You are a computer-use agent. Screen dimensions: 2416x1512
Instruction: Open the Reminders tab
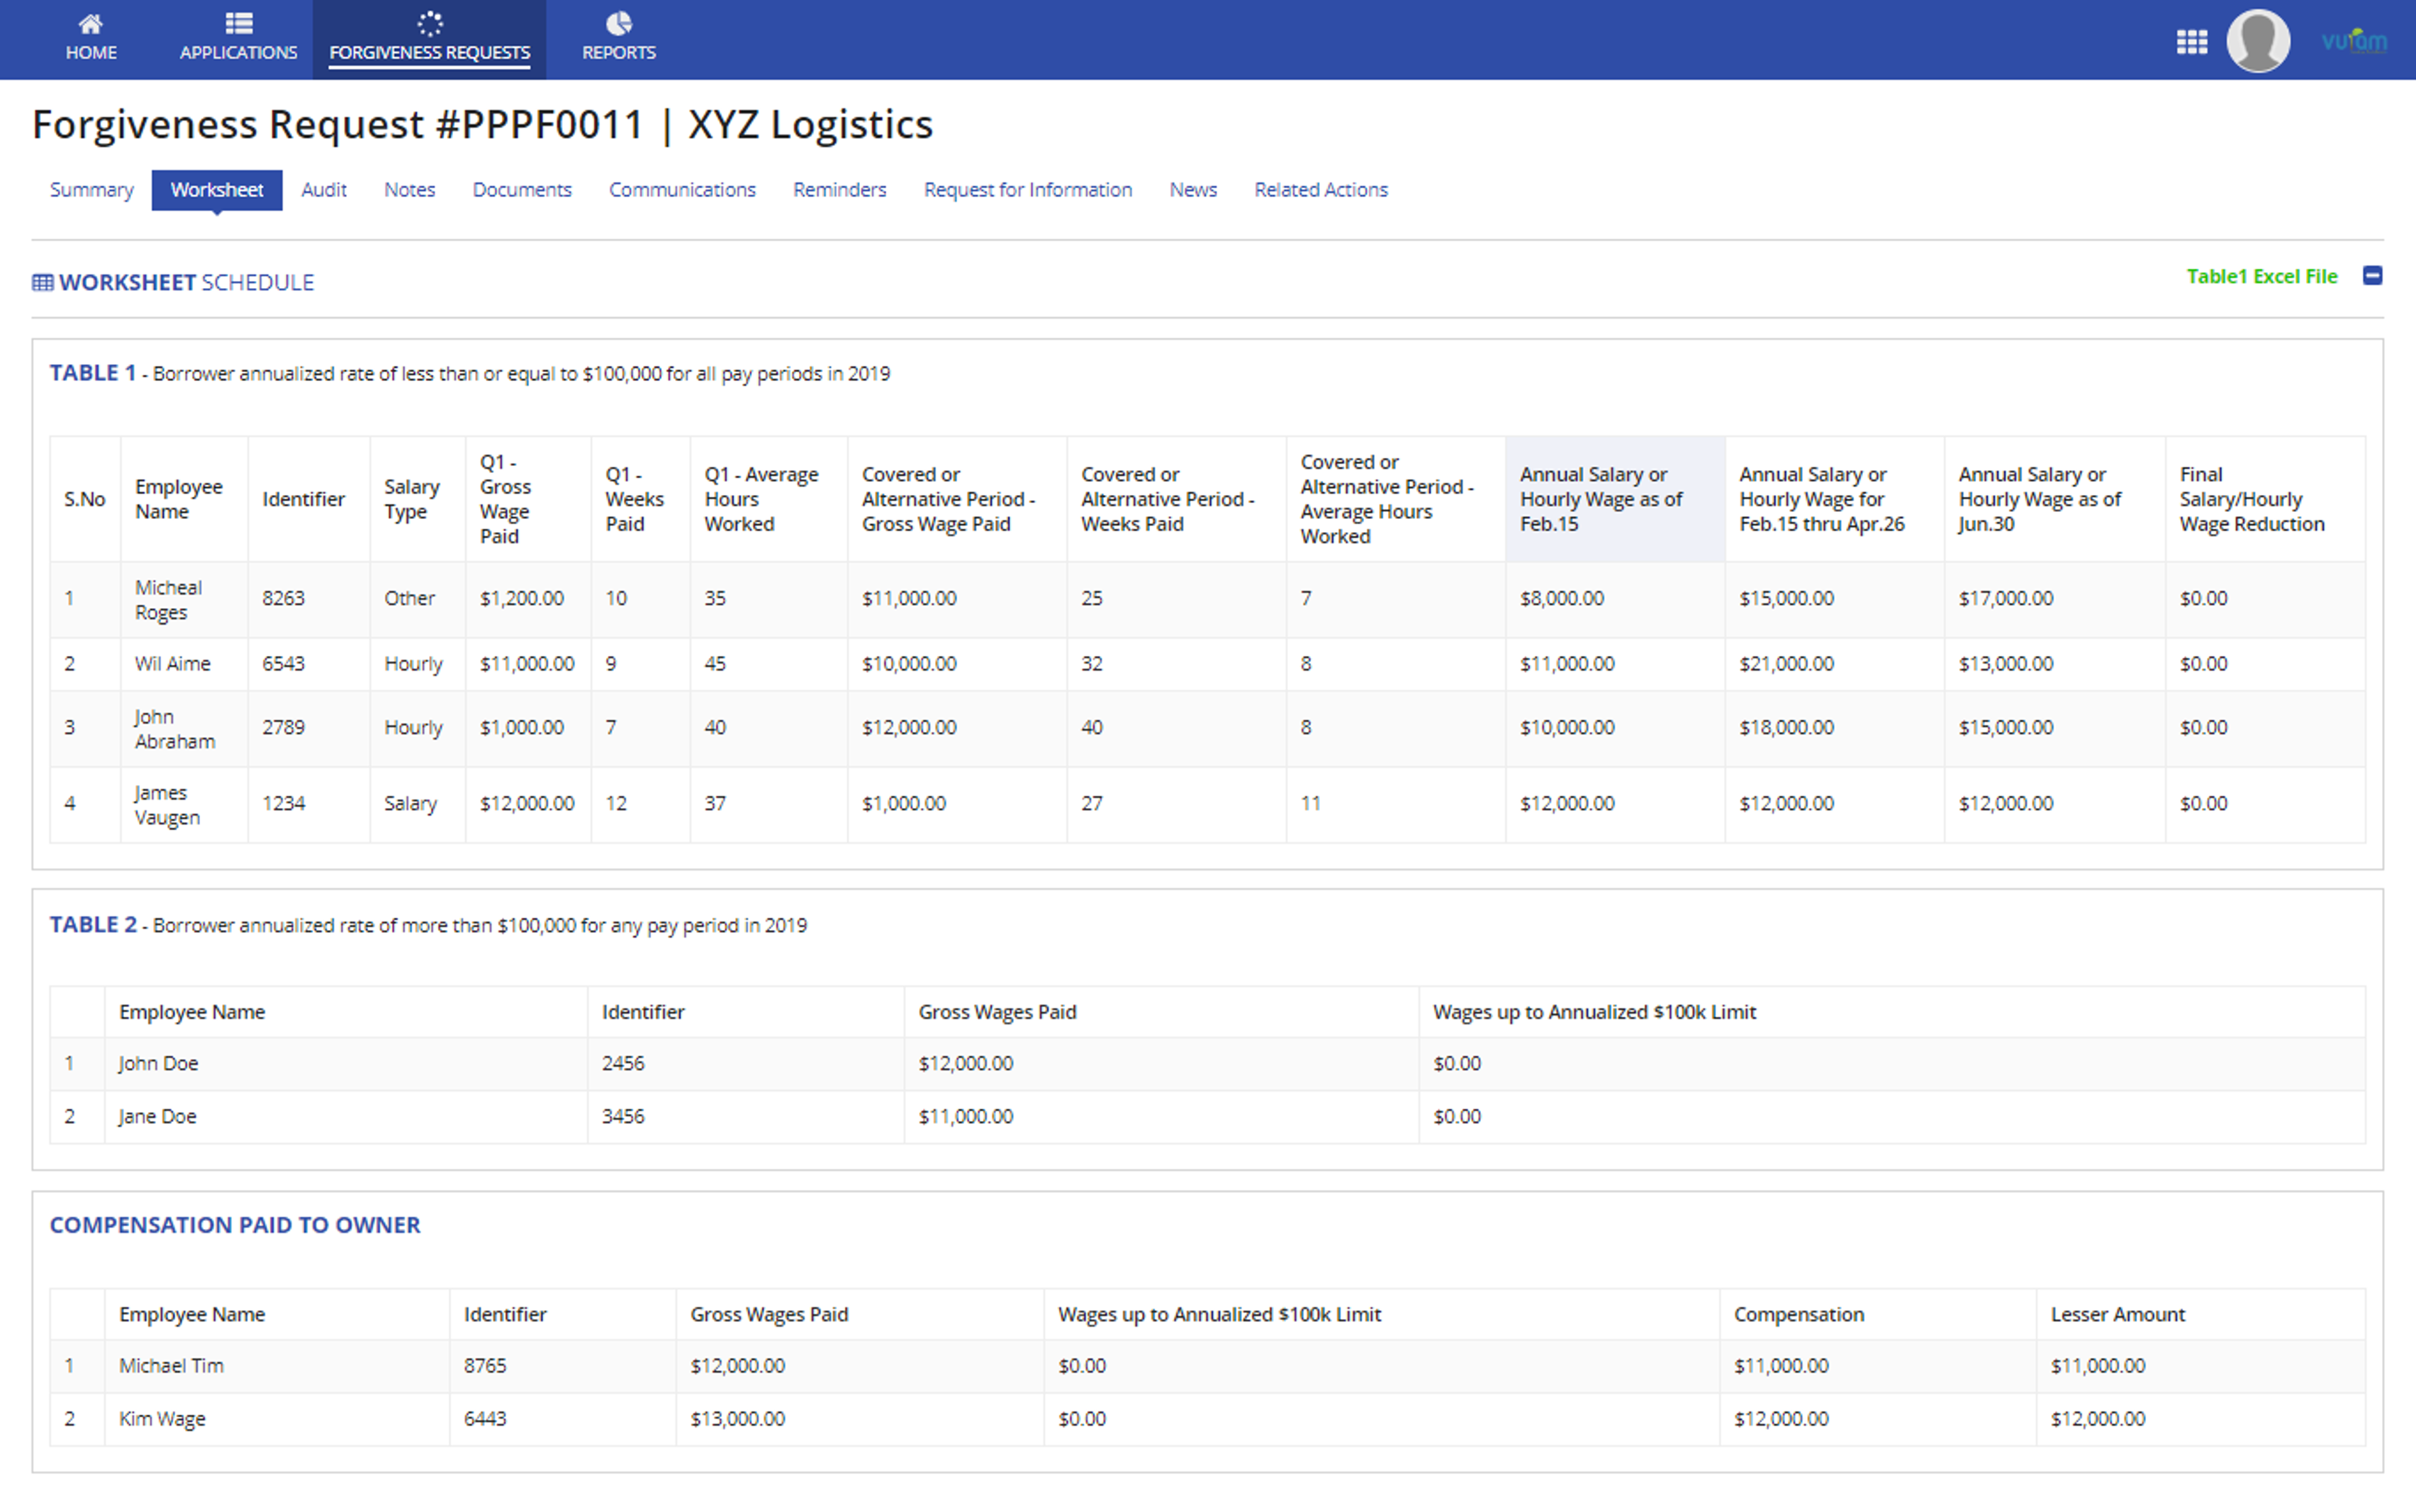pos(839,190)
